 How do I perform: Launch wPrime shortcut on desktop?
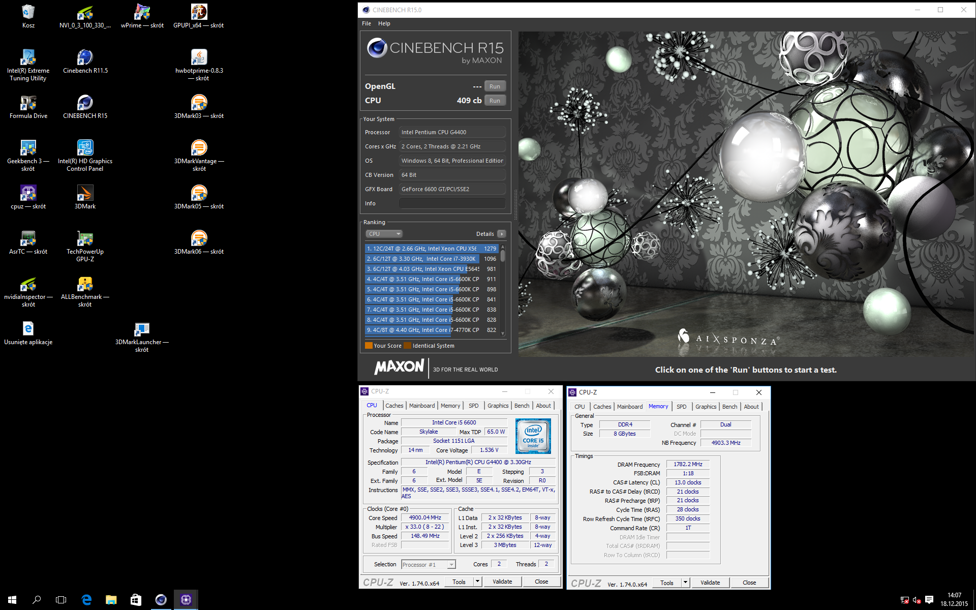142,15
